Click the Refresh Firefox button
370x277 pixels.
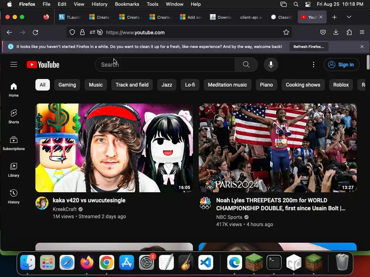[309, 47]
